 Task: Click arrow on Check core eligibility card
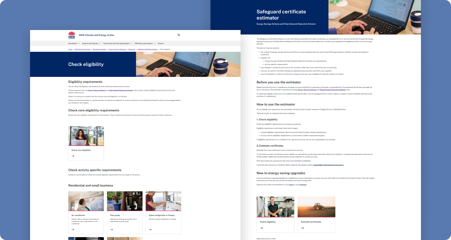(x=73, y=156)
